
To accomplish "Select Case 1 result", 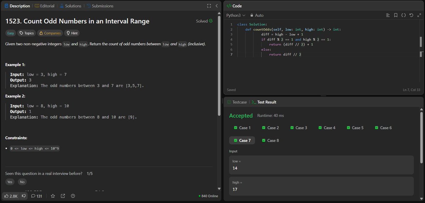I will tap(242, 128).
